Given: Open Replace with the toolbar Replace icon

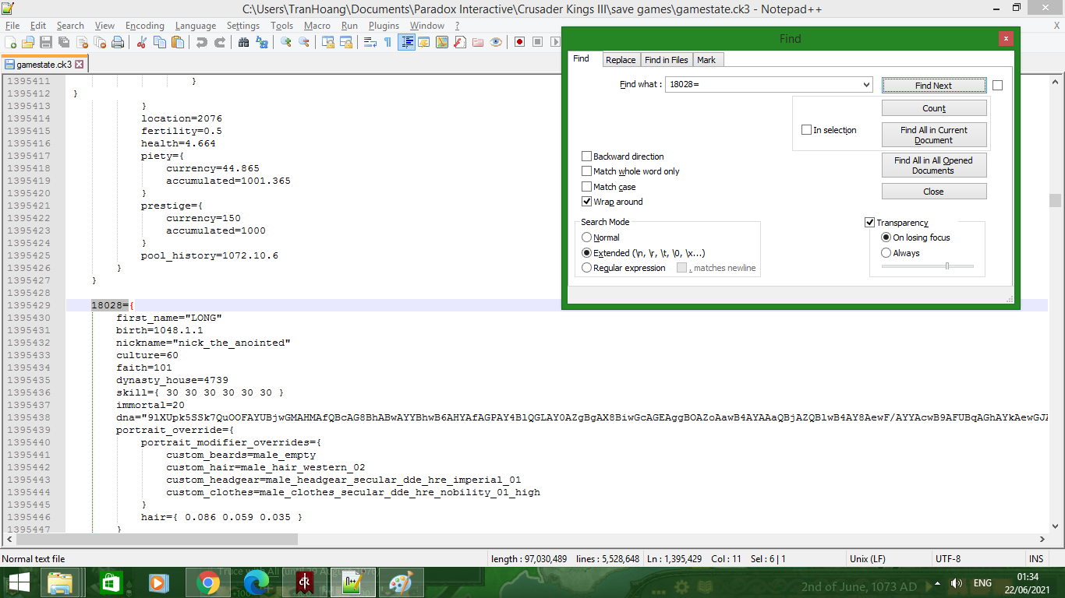Looking at the screenshot, I should (262, 42).
